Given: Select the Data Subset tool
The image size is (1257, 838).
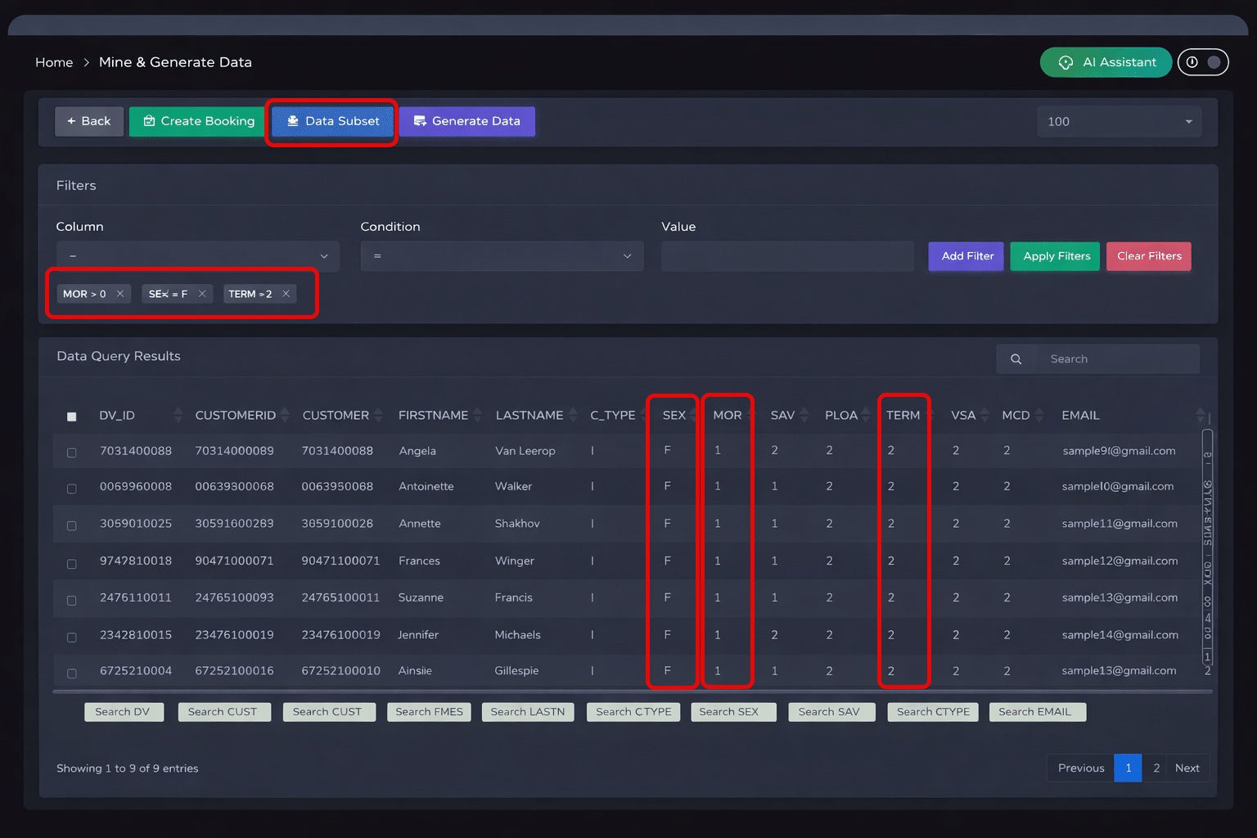Looking at the screenshot, I should pyautogui.click(x=331, y=121).
